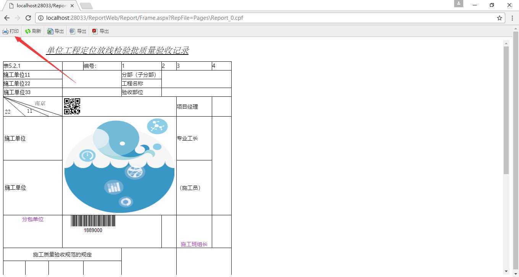This screenshot has height=277, width=519.
Task: Bookmark page with star icon
Action: [499, 18]
